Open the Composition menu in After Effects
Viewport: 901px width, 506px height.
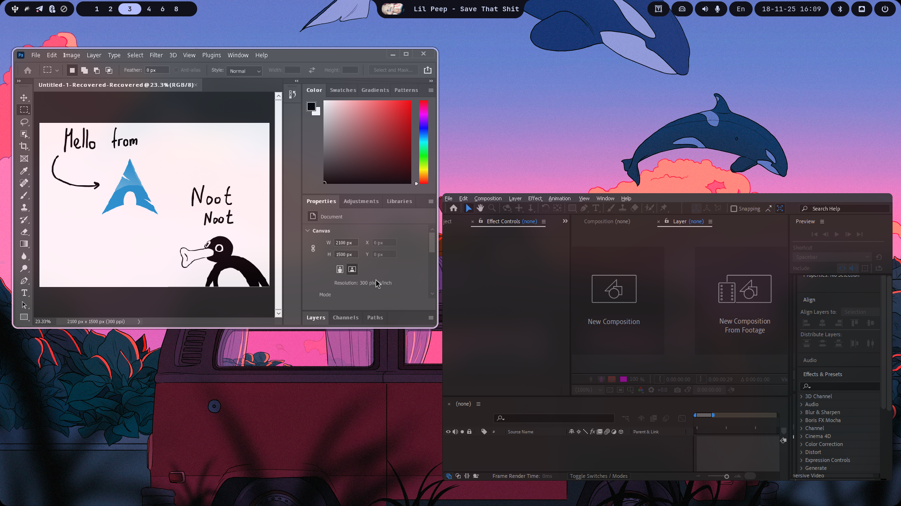(x=488, y=198)
